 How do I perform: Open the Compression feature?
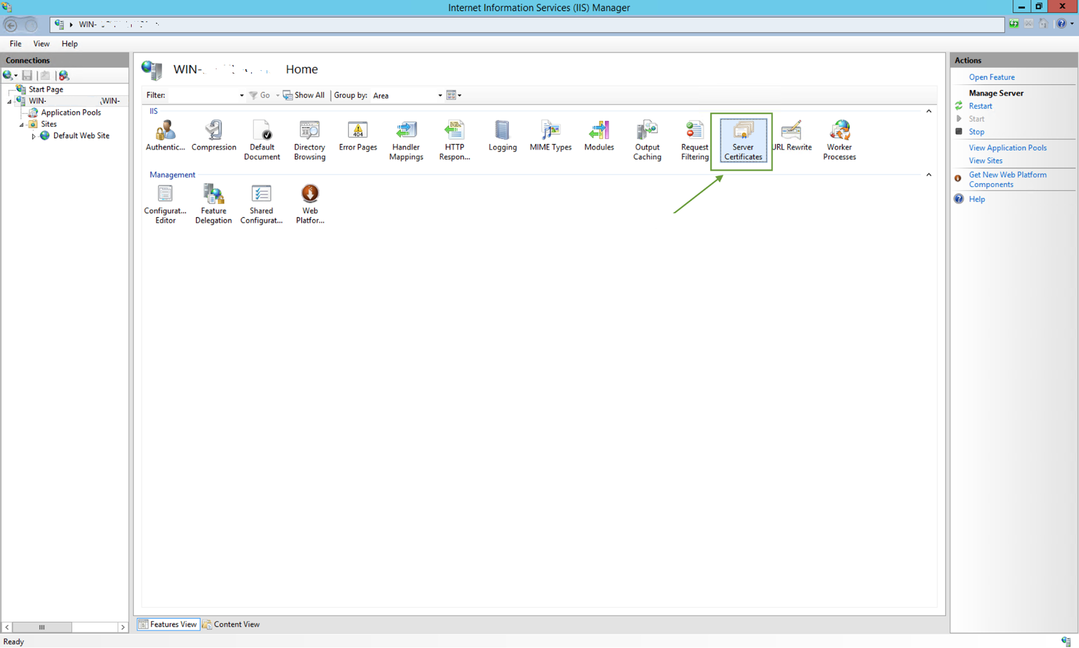coord(214,136)
